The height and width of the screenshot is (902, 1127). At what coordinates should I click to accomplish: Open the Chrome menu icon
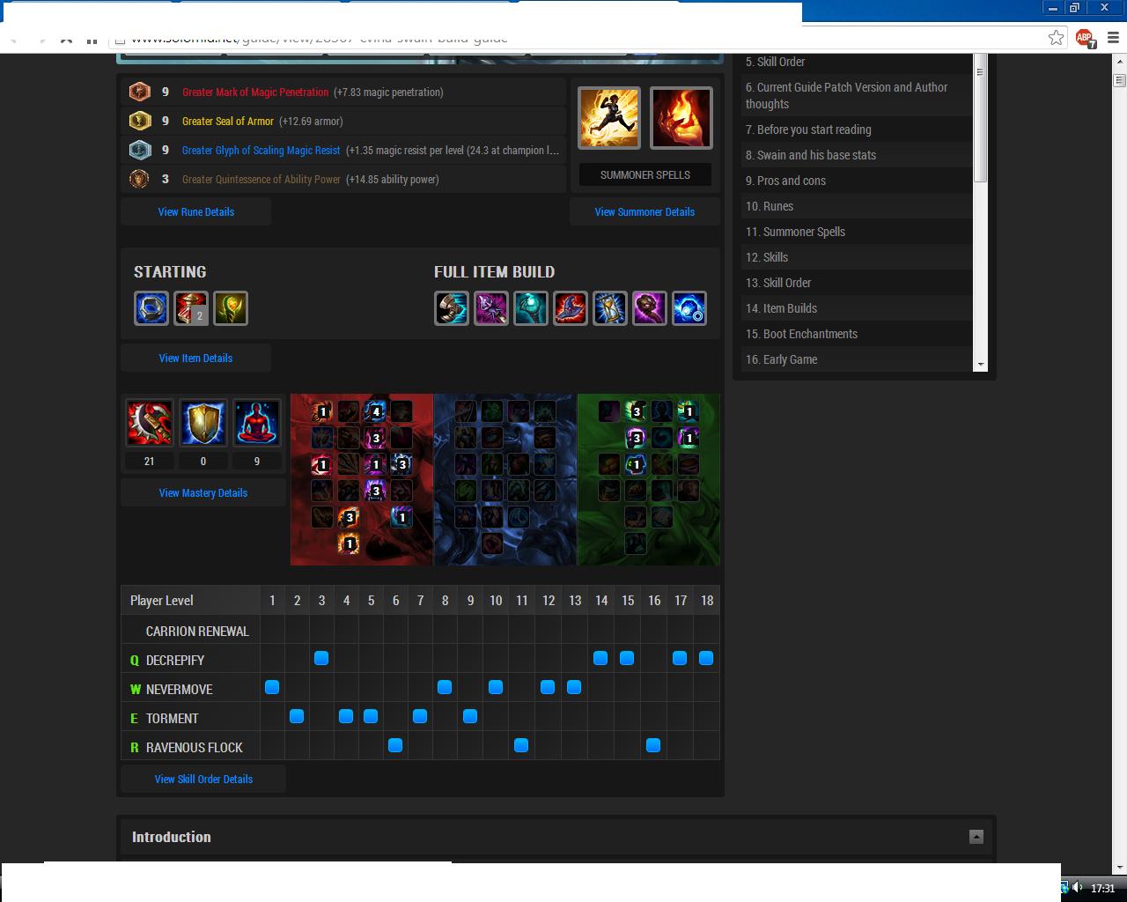[1113, 38]
